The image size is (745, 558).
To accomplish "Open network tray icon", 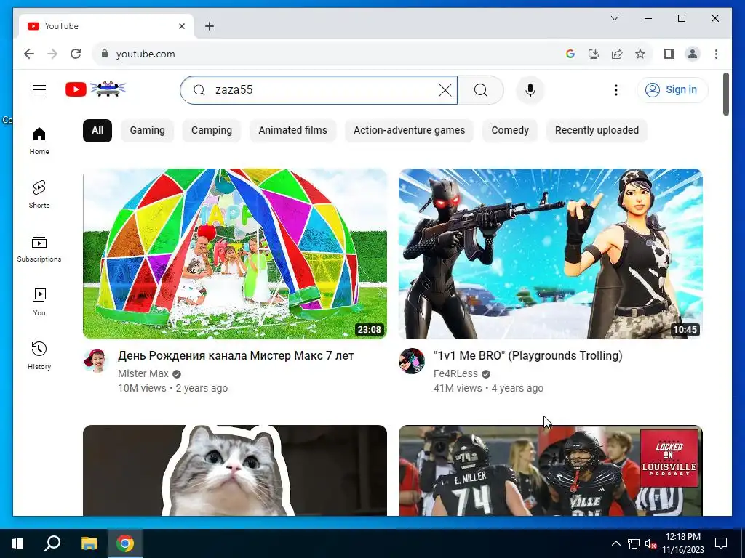I will 634,544.
